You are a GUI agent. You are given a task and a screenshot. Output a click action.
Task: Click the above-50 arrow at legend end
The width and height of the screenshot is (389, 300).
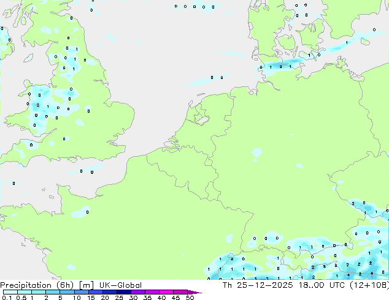point(194,292)
